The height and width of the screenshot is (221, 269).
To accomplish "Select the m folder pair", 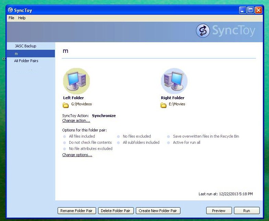I will 31,54.
